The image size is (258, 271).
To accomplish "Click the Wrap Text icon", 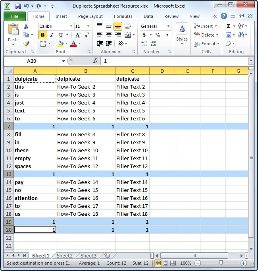I will point(128,26).
